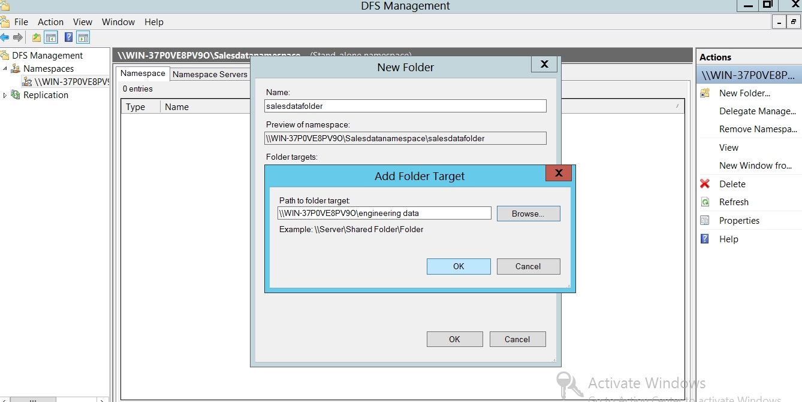The image size is (802, 402).
Task: Click the Path to folder target field
Action: click(x=384, y=214)
